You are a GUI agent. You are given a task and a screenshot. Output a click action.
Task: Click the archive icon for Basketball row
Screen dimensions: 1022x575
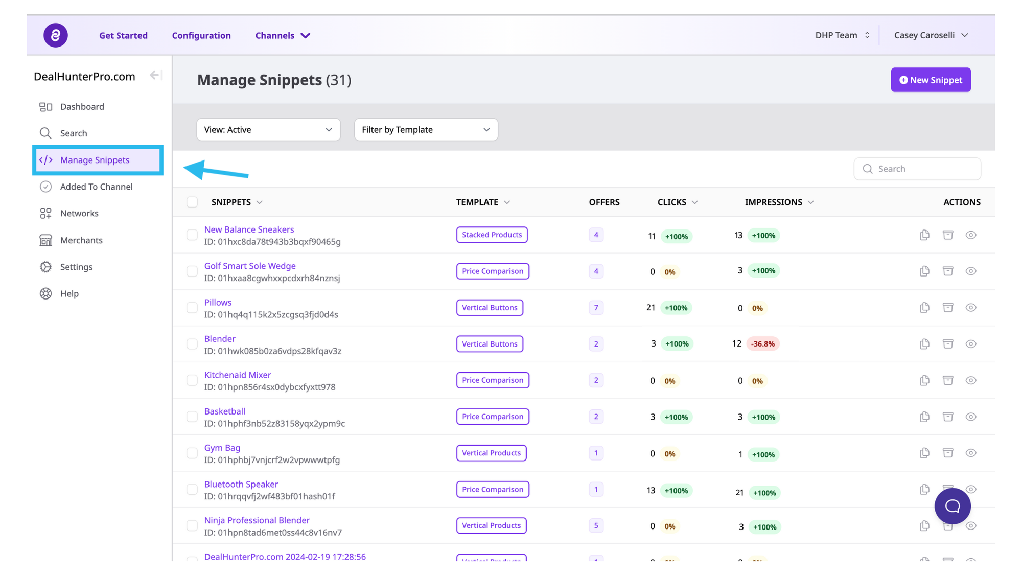tap(948, 417)
